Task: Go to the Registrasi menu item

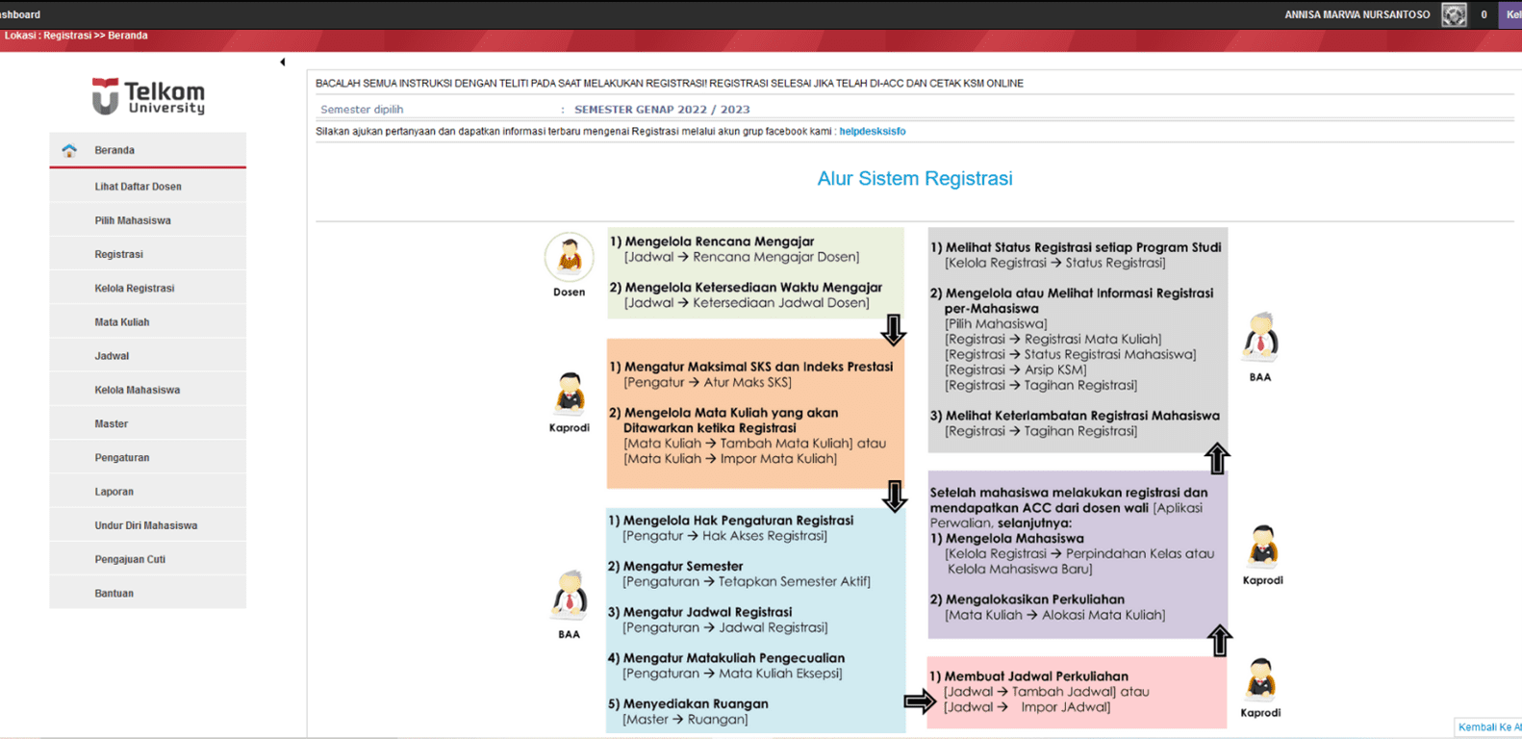Action: coord(118,254)
